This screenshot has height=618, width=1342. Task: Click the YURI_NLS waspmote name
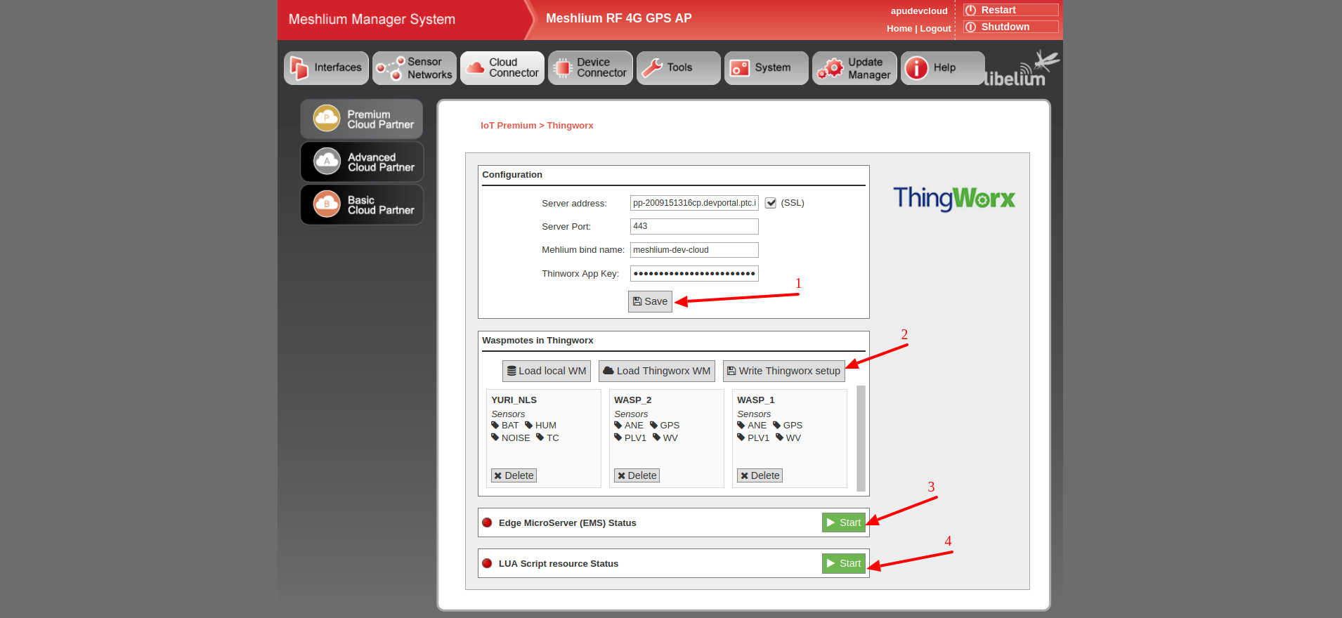tap(514, 400)
